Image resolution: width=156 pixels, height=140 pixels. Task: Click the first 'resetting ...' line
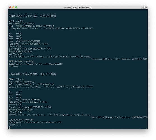15,67
